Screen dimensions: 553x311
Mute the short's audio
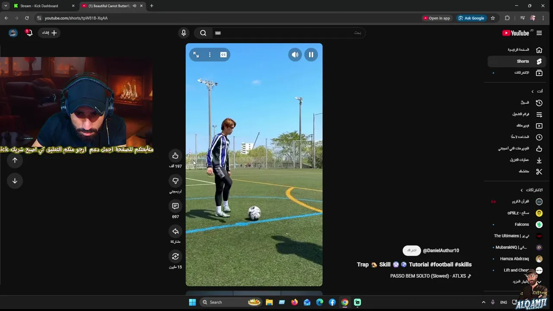tap(295, 55)
